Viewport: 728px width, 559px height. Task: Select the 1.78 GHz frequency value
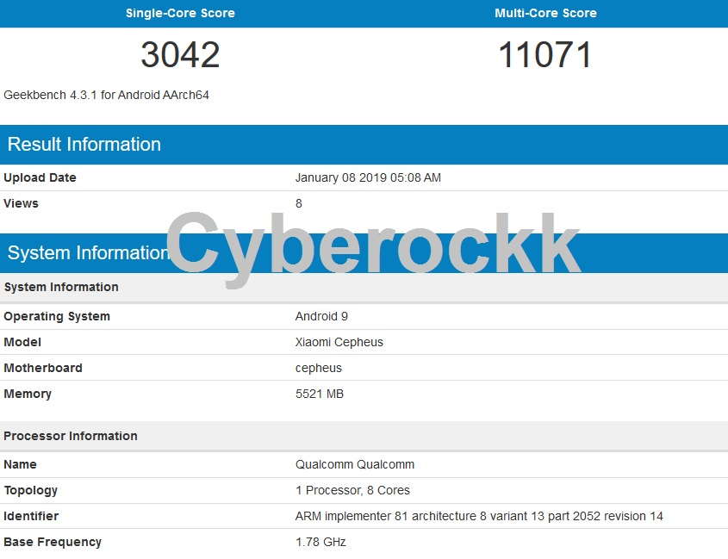pyautogui.click(x=320, y=542)
